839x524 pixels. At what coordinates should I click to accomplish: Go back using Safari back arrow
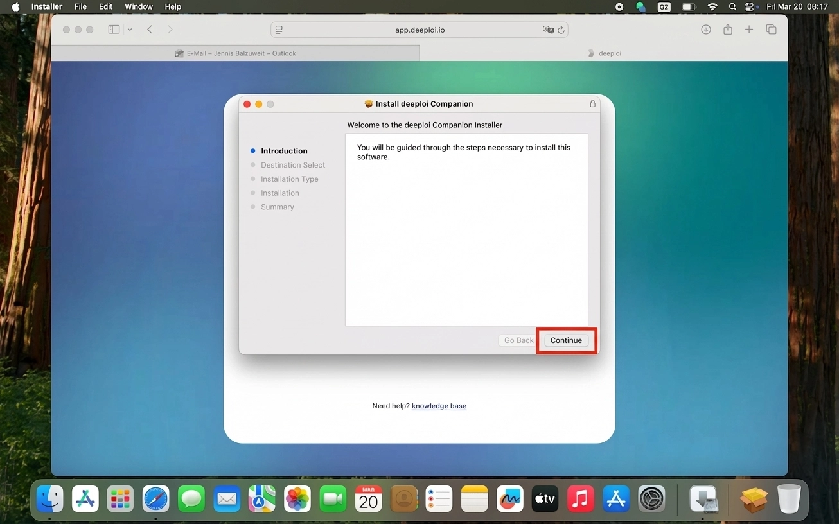pos(150,30)
